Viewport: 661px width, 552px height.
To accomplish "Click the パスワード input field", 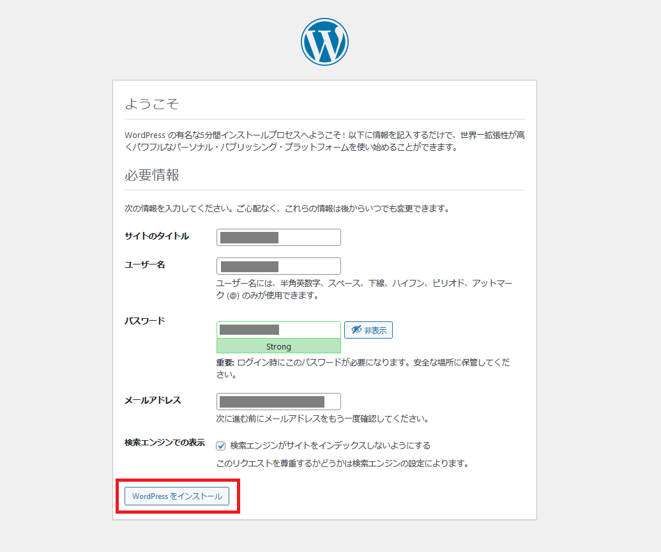I will tap(278, 330).
